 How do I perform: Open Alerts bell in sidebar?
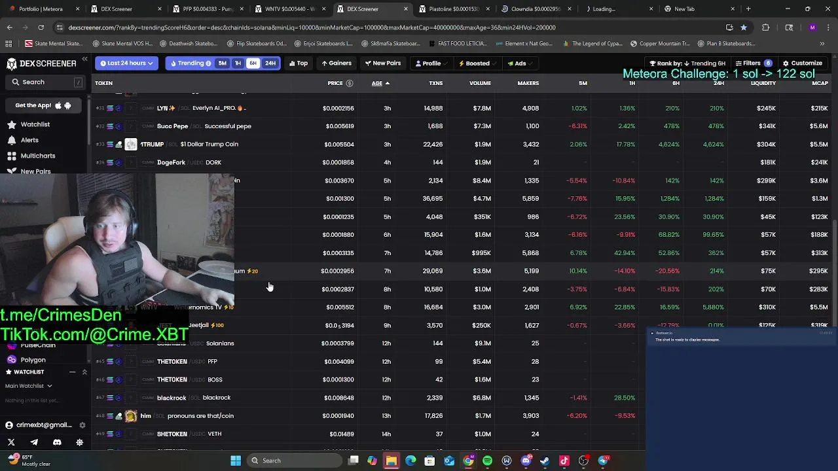[12, 140]
